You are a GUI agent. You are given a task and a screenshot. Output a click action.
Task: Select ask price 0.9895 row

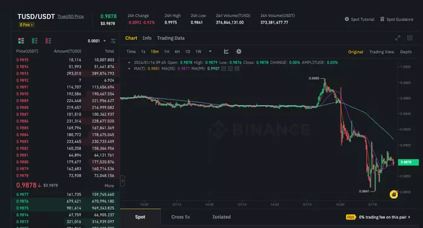point(65,60)
